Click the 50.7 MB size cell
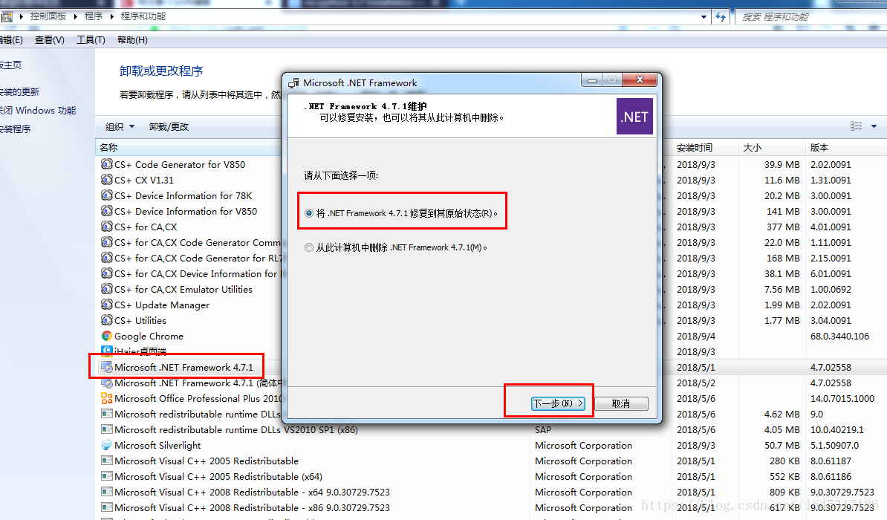887x520 pixels. click(782, 445)
